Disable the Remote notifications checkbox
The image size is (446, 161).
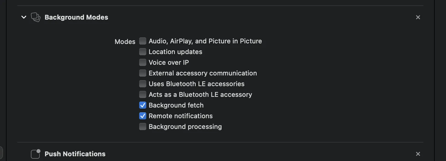coord(143,116)
